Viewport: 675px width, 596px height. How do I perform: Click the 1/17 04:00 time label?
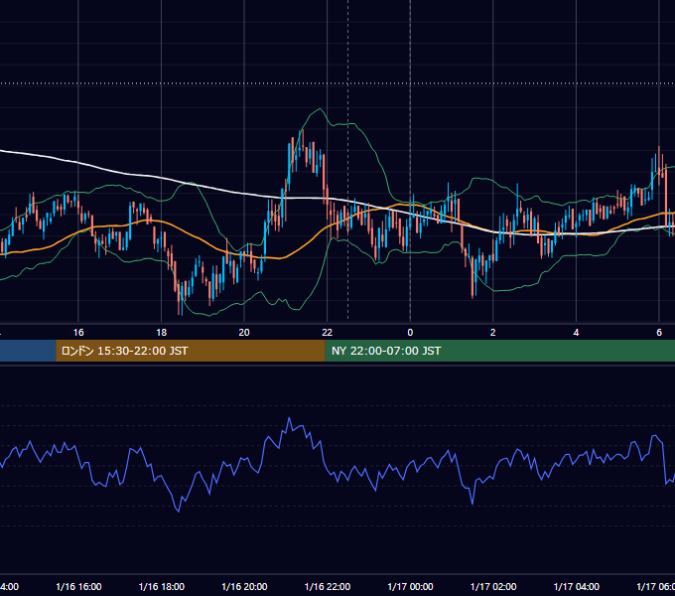576,586
